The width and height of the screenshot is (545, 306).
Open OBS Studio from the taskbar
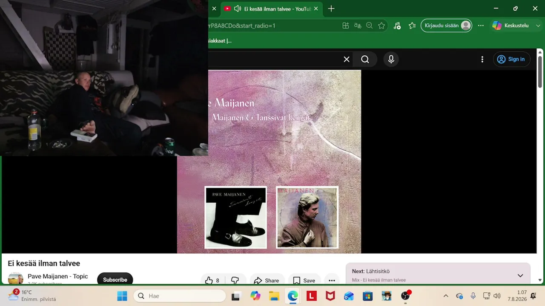tap(406, 296)
